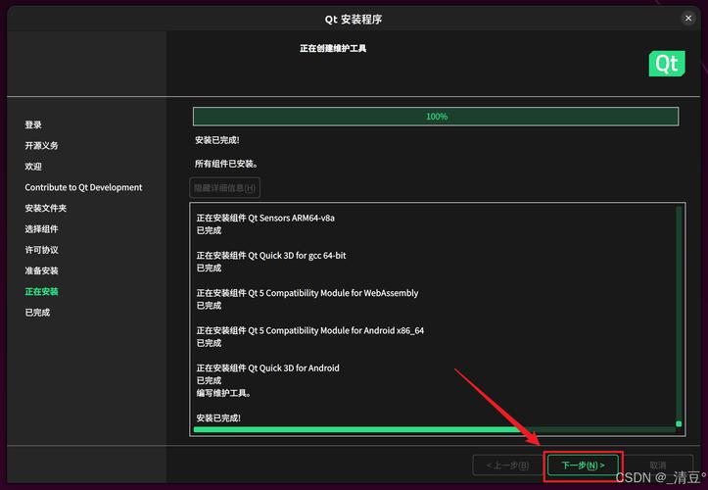
Task: Click the 隐藏详细信息(H) button
Action: point(225,187)
